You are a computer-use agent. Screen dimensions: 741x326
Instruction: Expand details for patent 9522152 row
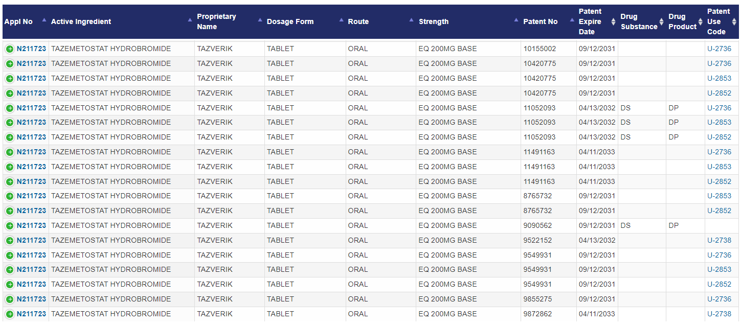10,241
